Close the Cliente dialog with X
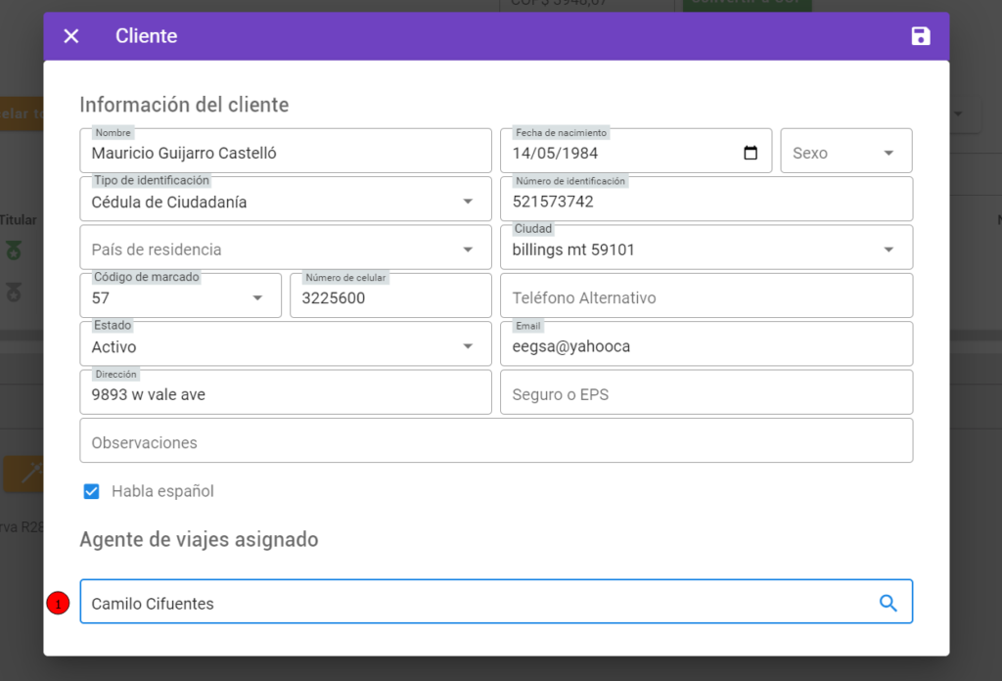Image resolution: width=1002 pixels, height=681 pixels. [x=70, y=36]
